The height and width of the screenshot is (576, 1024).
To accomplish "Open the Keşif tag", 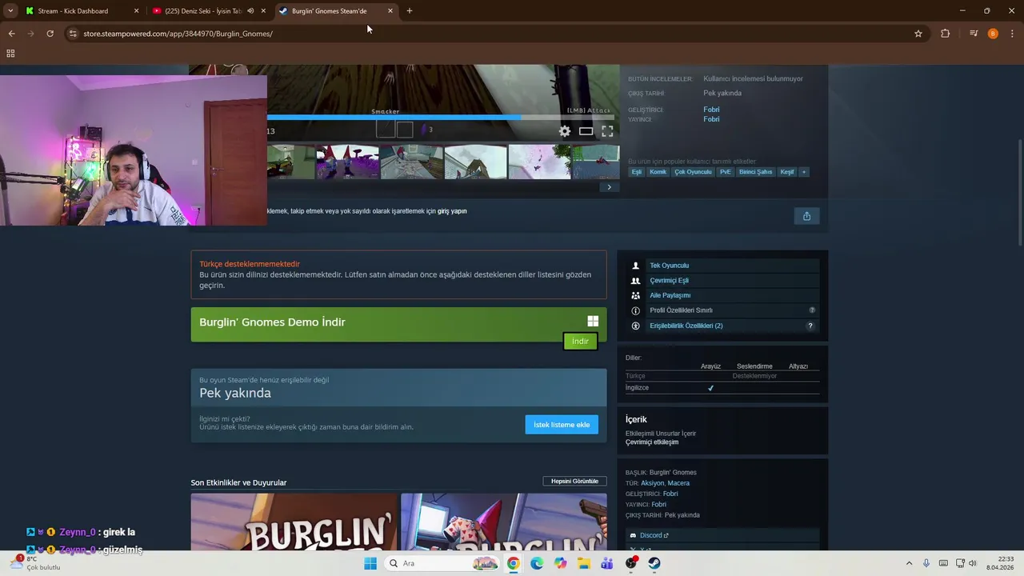I will (x=787, y=172).
